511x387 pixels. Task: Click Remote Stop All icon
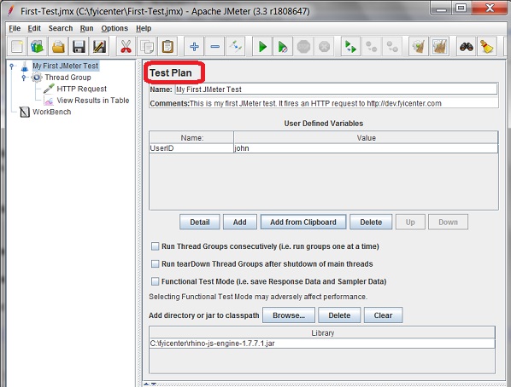[x=371, y=47]
